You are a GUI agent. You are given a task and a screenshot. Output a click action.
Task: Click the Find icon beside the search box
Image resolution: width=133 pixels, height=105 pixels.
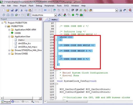pyautogui.click(x=120, y=10)
